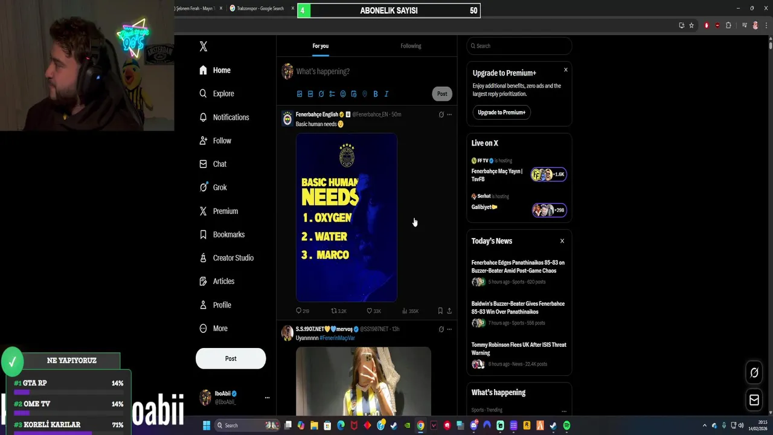The height and width of the screenshot is (435, 773).
Task: Open Baldwin's Buzzer-Beater news story
Action: tap(518, 308)
